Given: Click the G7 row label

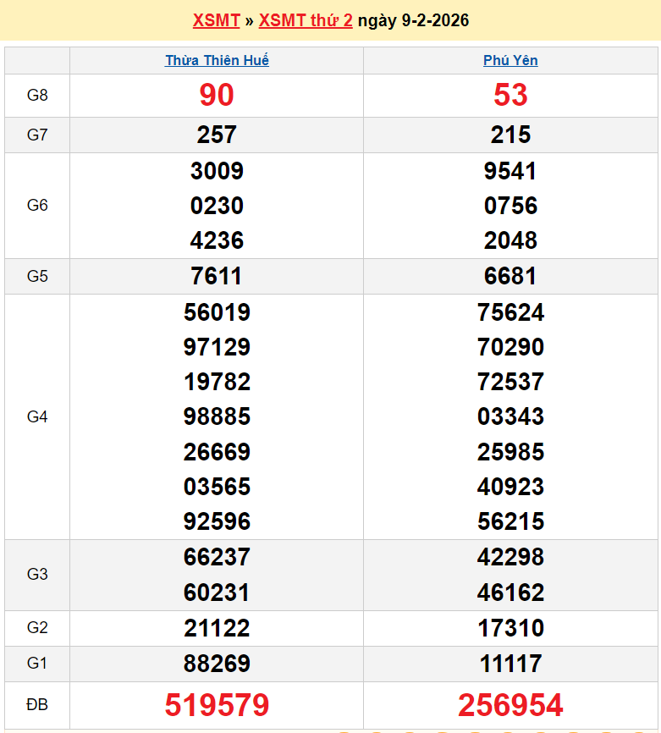Looking at the screenshot, I should 37,135.
